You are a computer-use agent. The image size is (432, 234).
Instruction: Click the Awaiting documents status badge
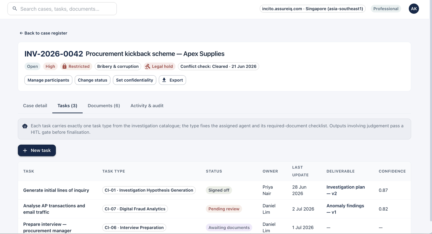[x=229, y=228]
